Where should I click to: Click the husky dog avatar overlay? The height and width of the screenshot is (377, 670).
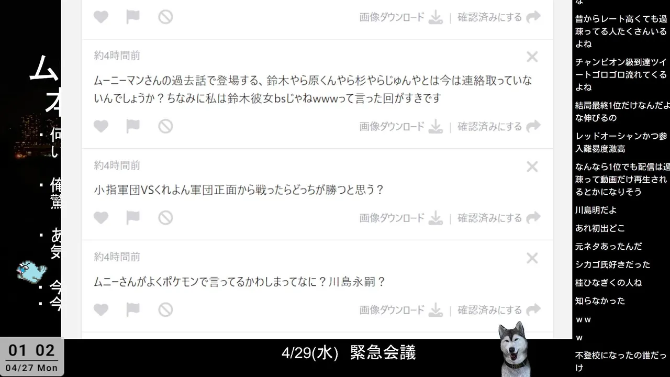coord(511,349)
